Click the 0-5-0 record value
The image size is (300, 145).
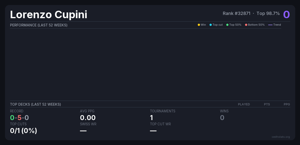click(19, 118)
